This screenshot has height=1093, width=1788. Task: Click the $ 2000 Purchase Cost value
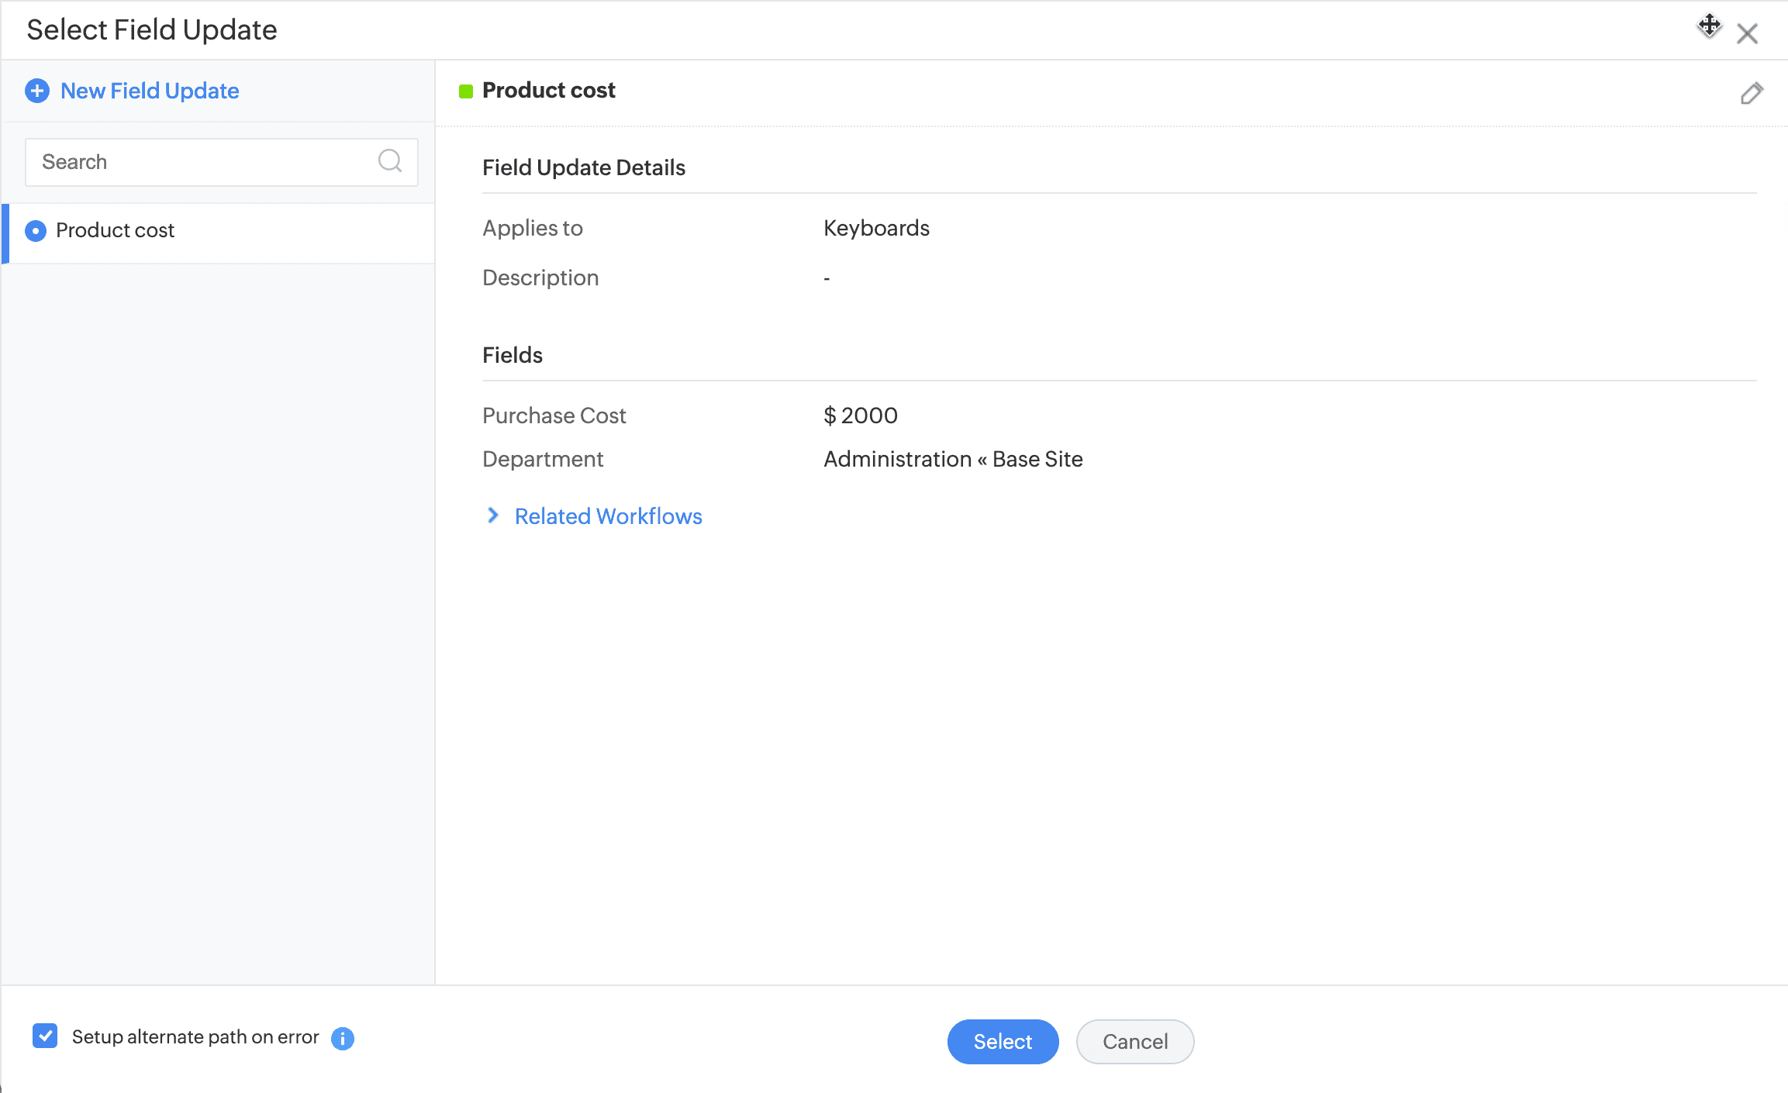860,415
